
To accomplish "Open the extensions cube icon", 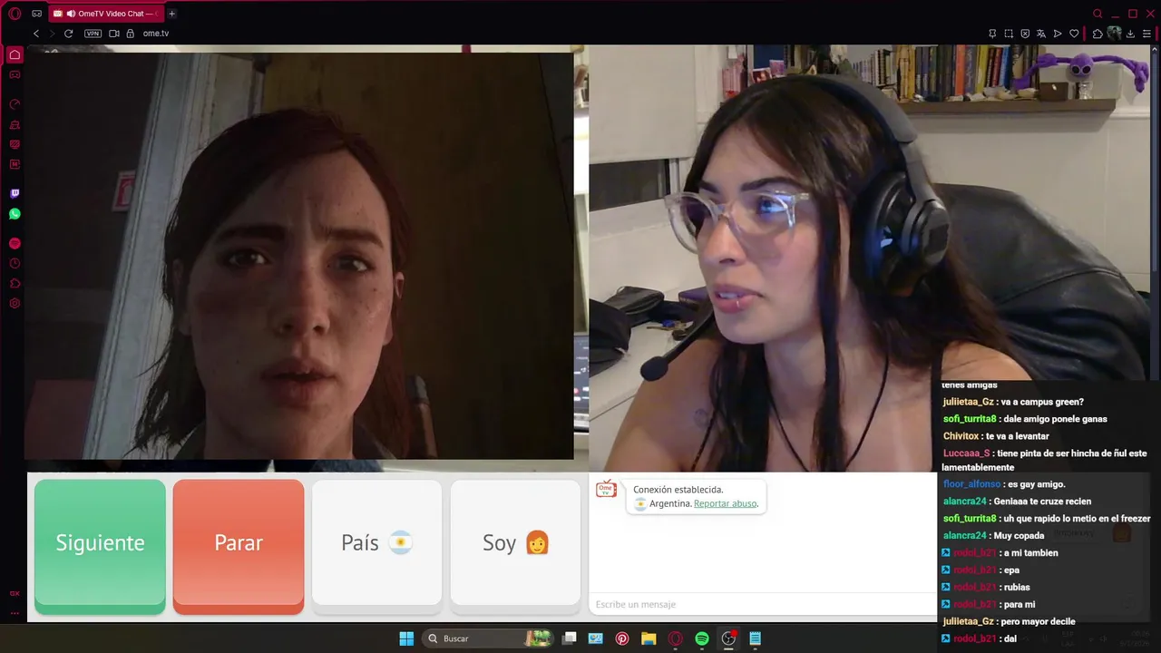I will (1097, 34).
